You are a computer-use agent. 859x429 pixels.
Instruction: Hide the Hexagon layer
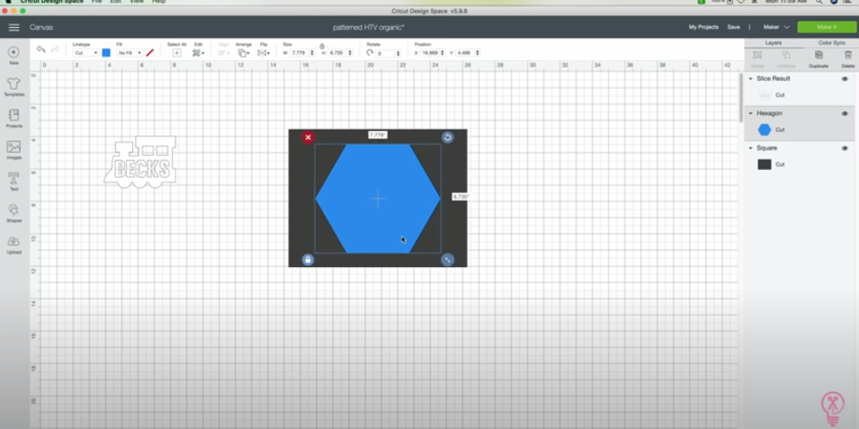coord(845,113)
